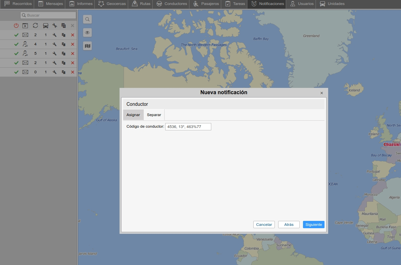Click the bus units column header icon
This screenshot has height=265, width=401.
46,26
